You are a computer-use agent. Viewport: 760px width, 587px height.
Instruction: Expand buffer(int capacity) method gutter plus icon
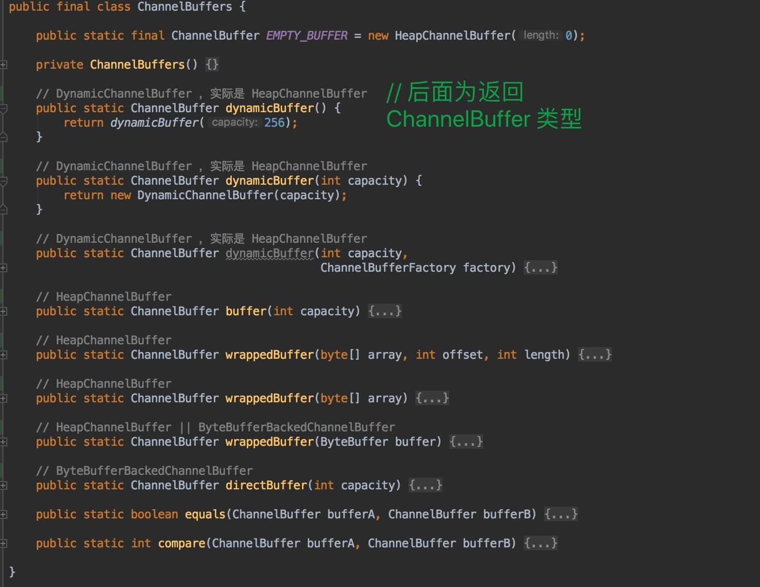(3, 311)
